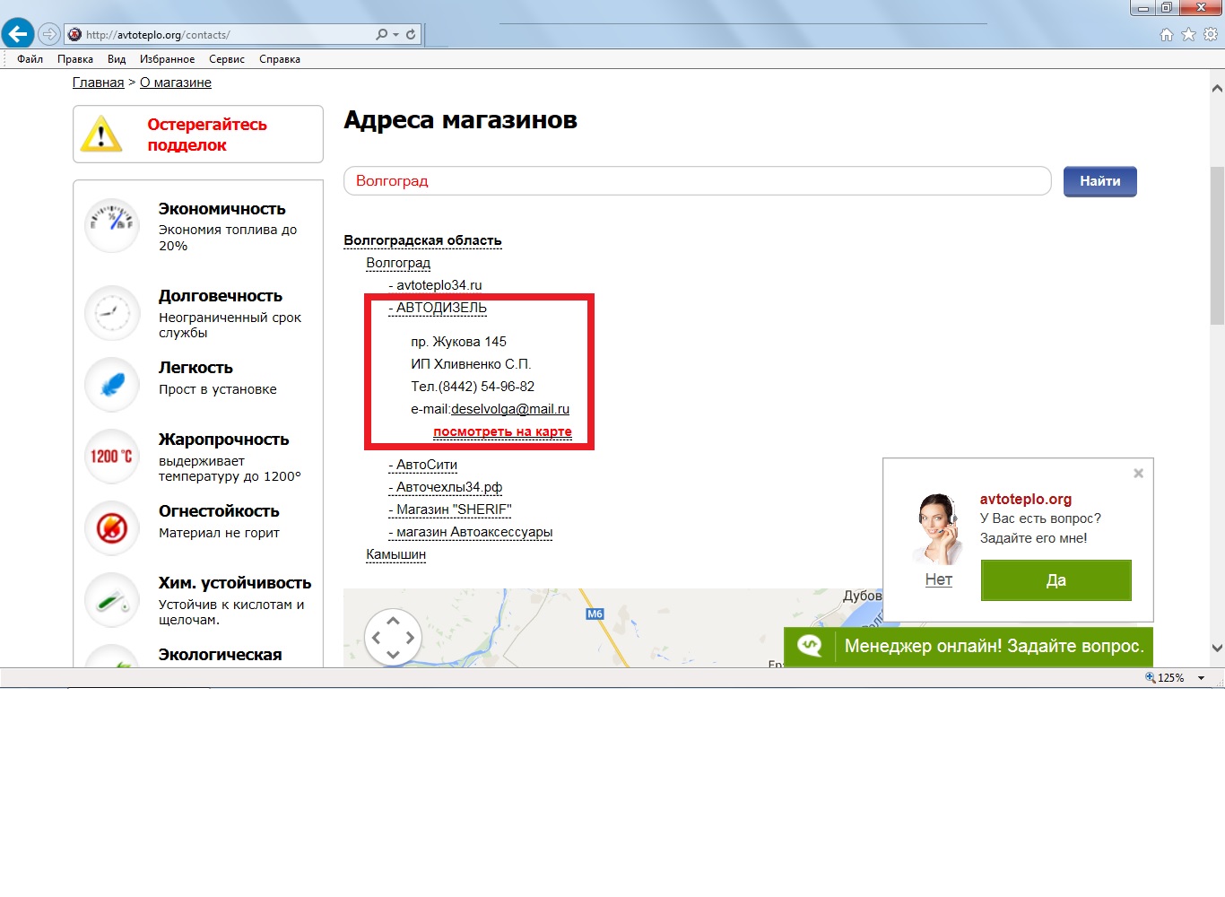Viewport: 1225px width, 897px height.
Task: Click the yellow warning triangle icon
Action: [x=101, y=134]
